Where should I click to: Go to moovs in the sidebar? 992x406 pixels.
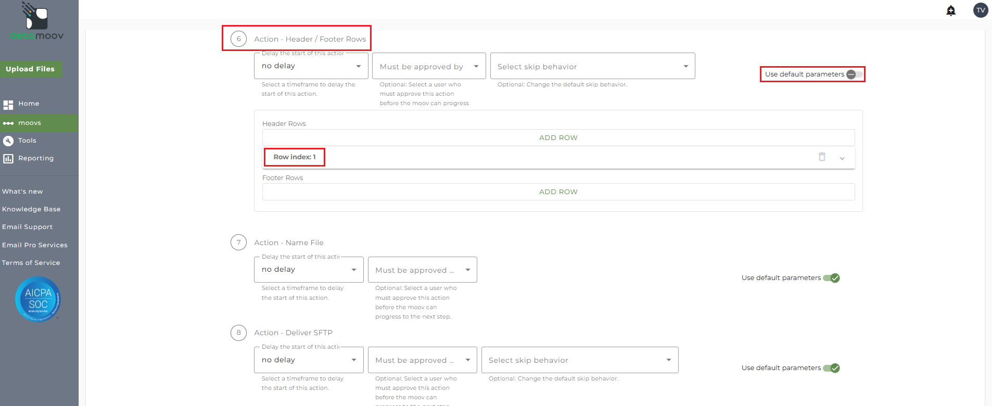30,123
